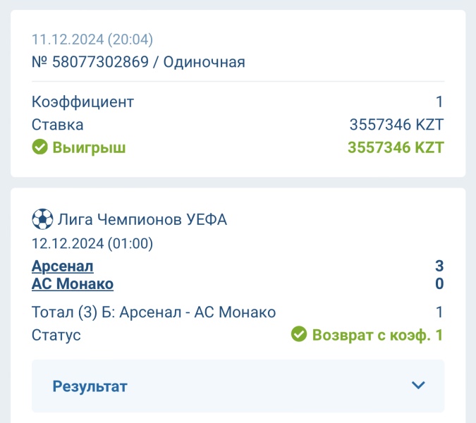Image resolution: width=476 pixels, height=423 pixels.
Task: Open the Арсенал team link
Action: point(63,266)
